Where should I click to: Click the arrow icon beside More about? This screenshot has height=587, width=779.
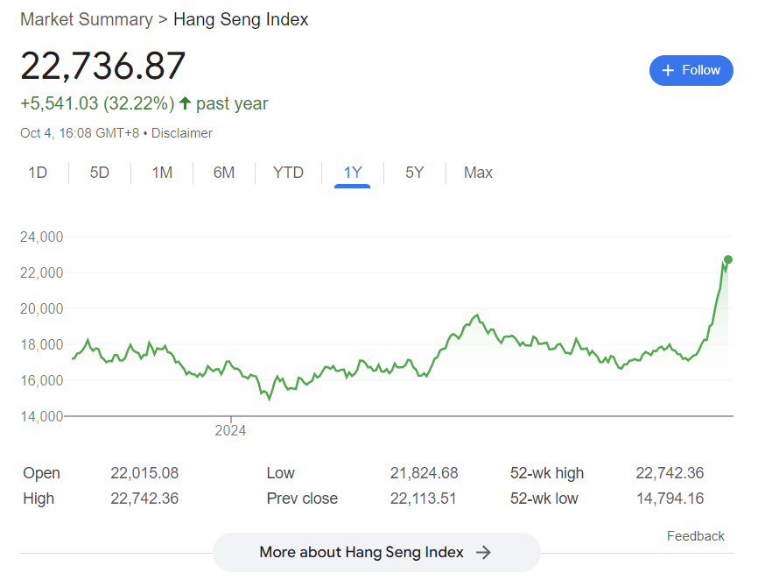483,552
